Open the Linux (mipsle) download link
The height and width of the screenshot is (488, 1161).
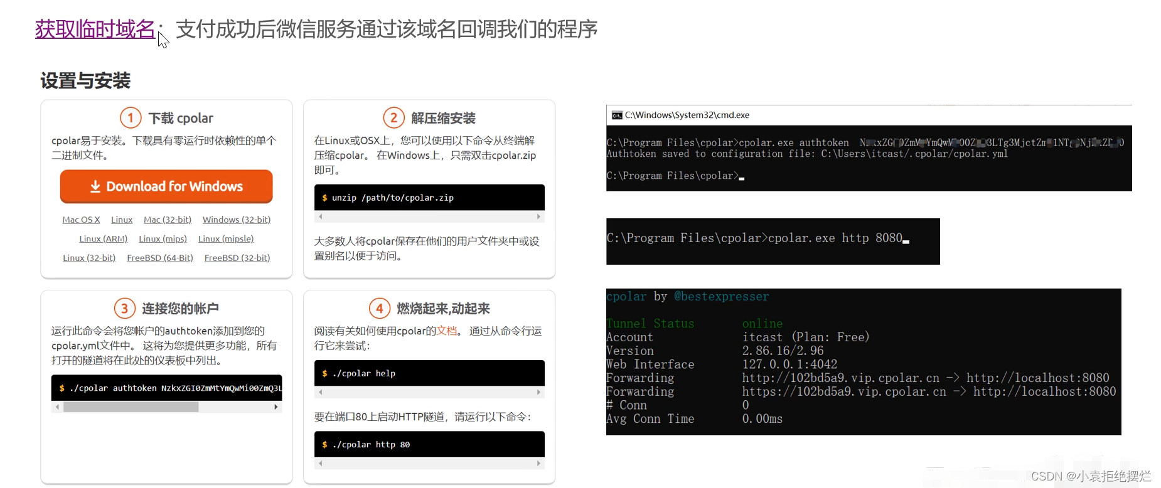(x=226, y=239)
